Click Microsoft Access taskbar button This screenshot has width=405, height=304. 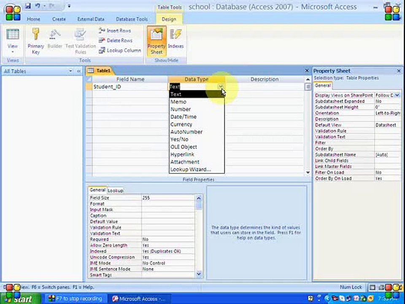[x=140, y=299]
